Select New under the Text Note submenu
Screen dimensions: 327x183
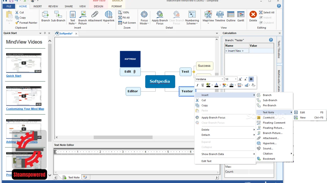point(310,117)
